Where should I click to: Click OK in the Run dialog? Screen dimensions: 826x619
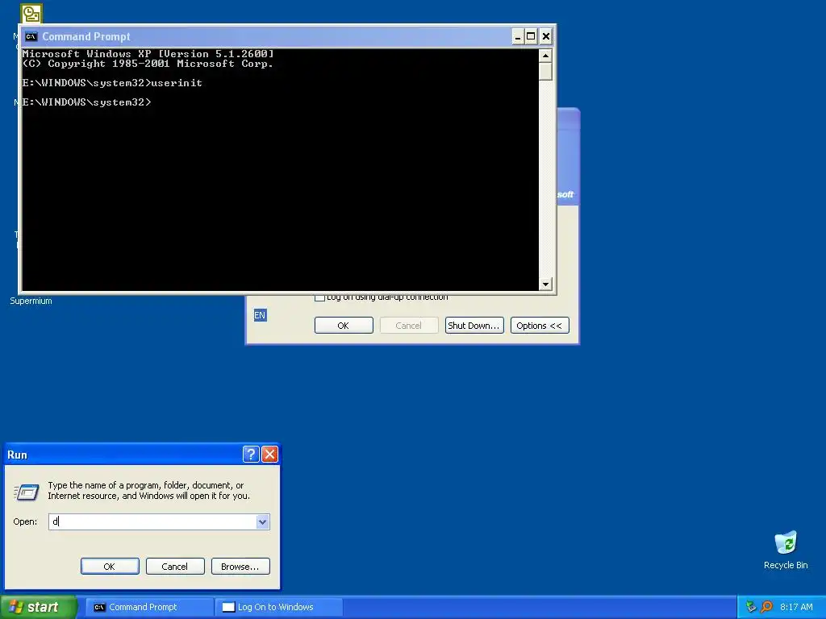point(110,567)
